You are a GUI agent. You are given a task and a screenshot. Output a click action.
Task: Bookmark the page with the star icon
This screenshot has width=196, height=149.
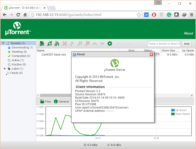pos(139,15)
